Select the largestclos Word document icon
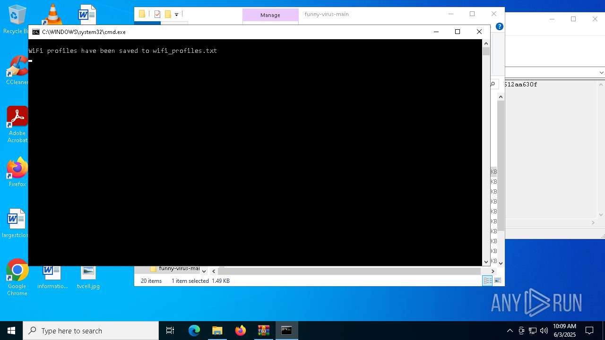This screenshot has height=340, width=605. [16, 223]
